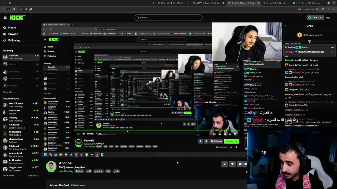
Task: Click Show More under Recommended
Action: tap(8, 176)
